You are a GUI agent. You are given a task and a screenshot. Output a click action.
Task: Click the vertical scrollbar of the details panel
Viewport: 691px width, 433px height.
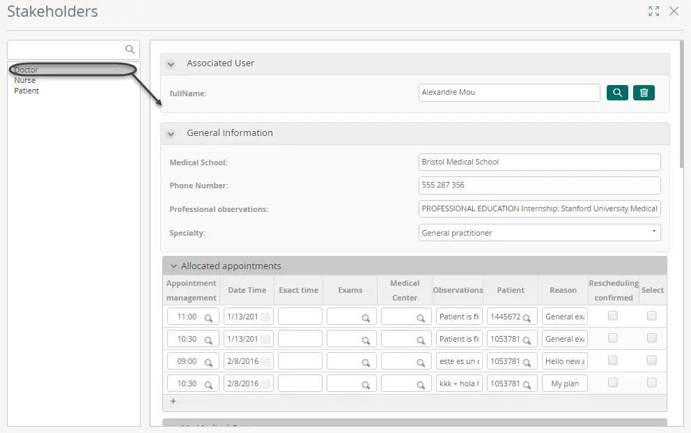(x=681, y=105)
